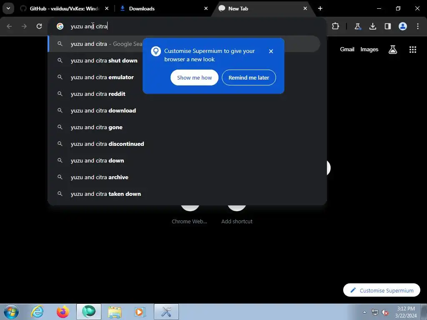Click the muted volume tray icon
This screenshot has width=427, height=320.
pos(385,312)
